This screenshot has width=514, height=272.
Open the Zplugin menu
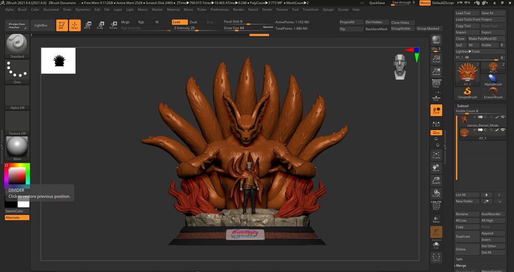click(328, 10)
